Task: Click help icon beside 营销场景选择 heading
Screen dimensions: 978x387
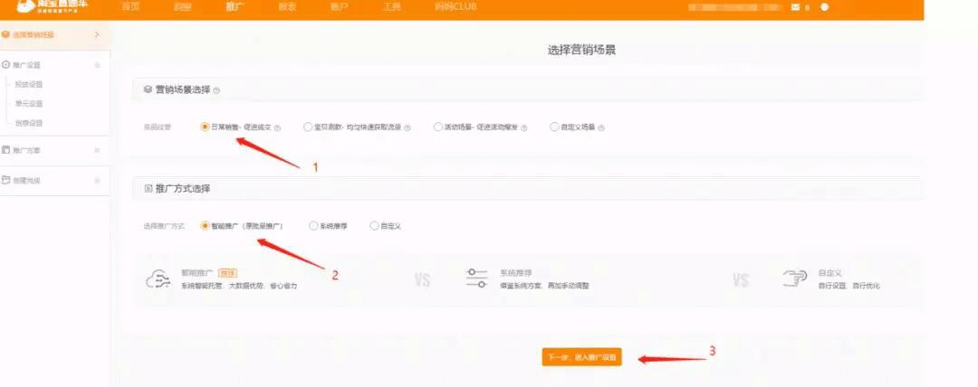Action: (216, 90)
